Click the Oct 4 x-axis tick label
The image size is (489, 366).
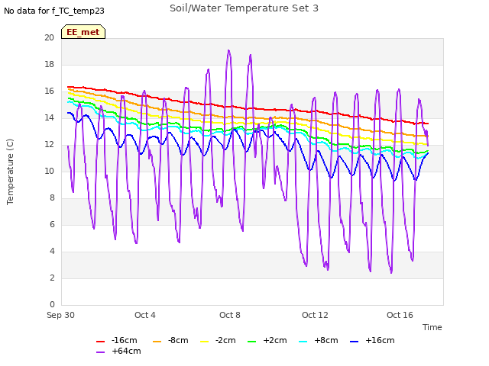point(145,315)
